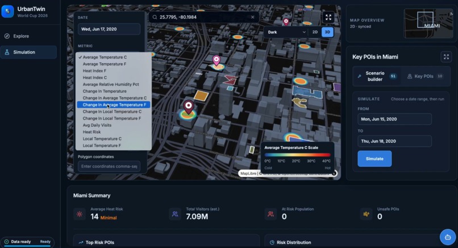Toggle the map attribution info icon
The image size is (458, 248).
pyautogui.click(x=334, y=173)
